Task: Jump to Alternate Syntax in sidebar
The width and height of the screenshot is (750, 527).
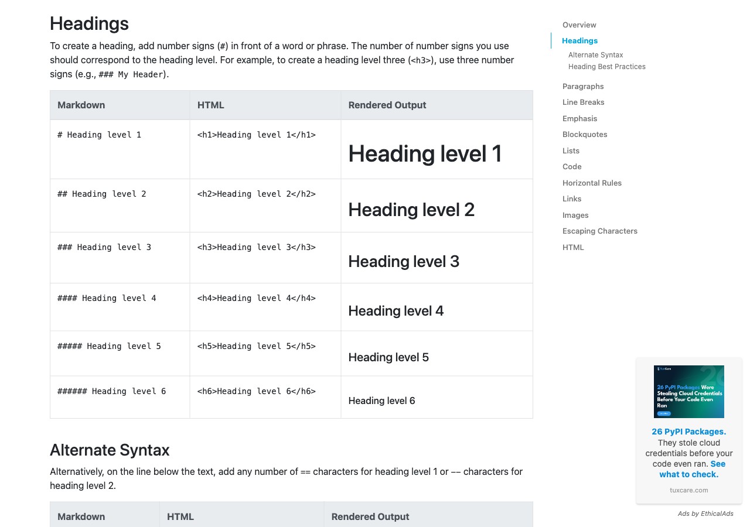Action: coord(595,54)
